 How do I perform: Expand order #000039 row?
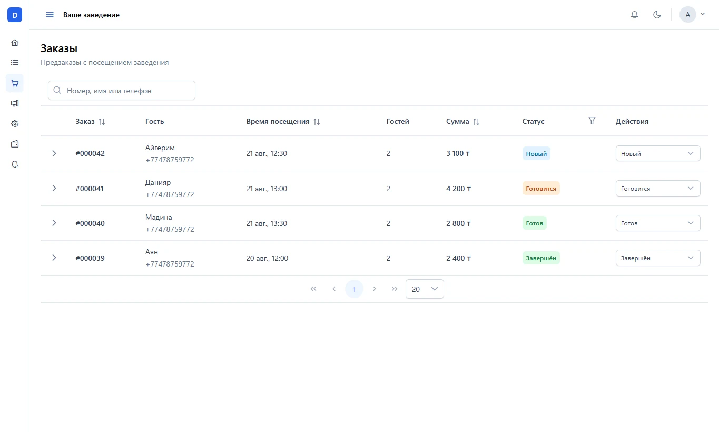click(54, 258)
